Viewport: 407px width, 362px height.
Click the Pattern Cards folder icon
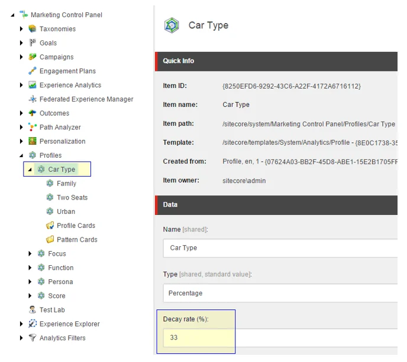50,239
